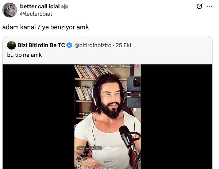Click the bat emoji beside the display name
The width and height of the screenshot is (219, 169).
65,7
